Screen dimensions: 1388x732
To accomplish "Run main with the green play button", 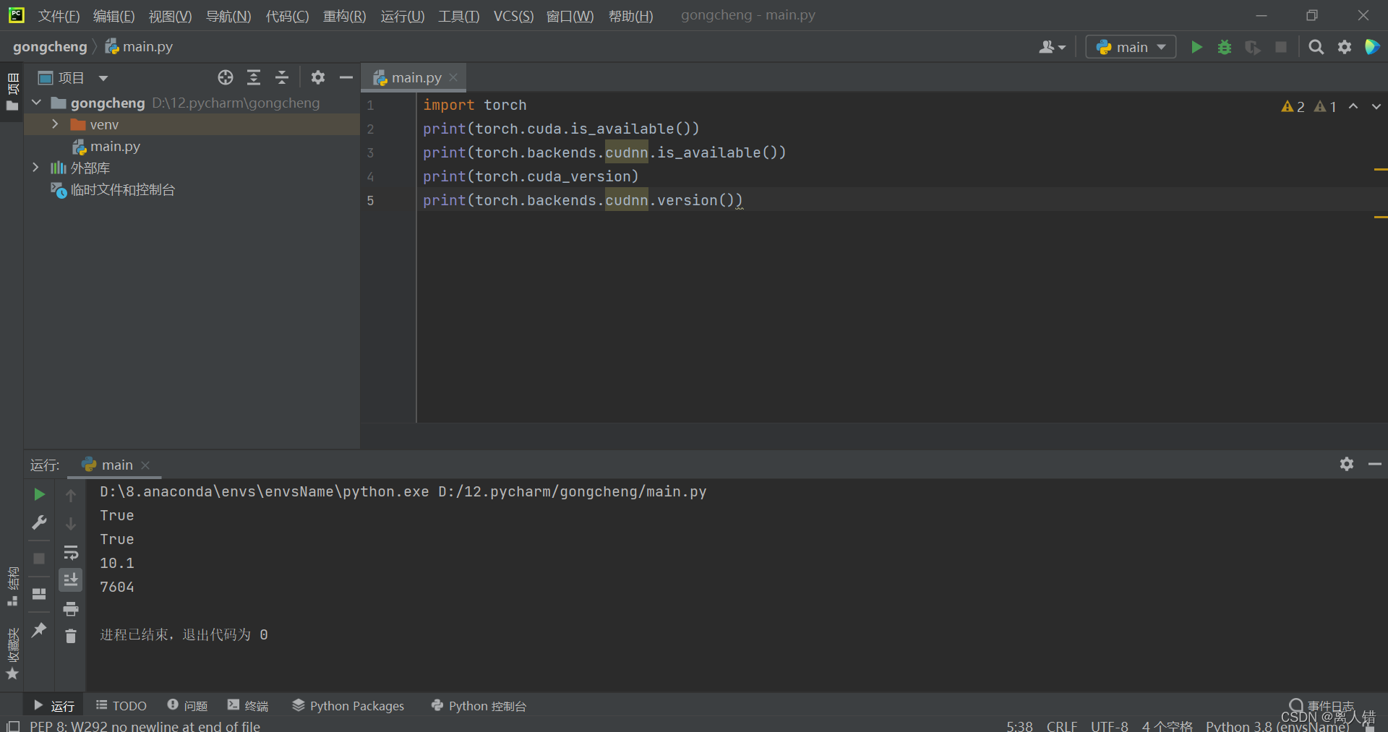I will (1196, 47).
